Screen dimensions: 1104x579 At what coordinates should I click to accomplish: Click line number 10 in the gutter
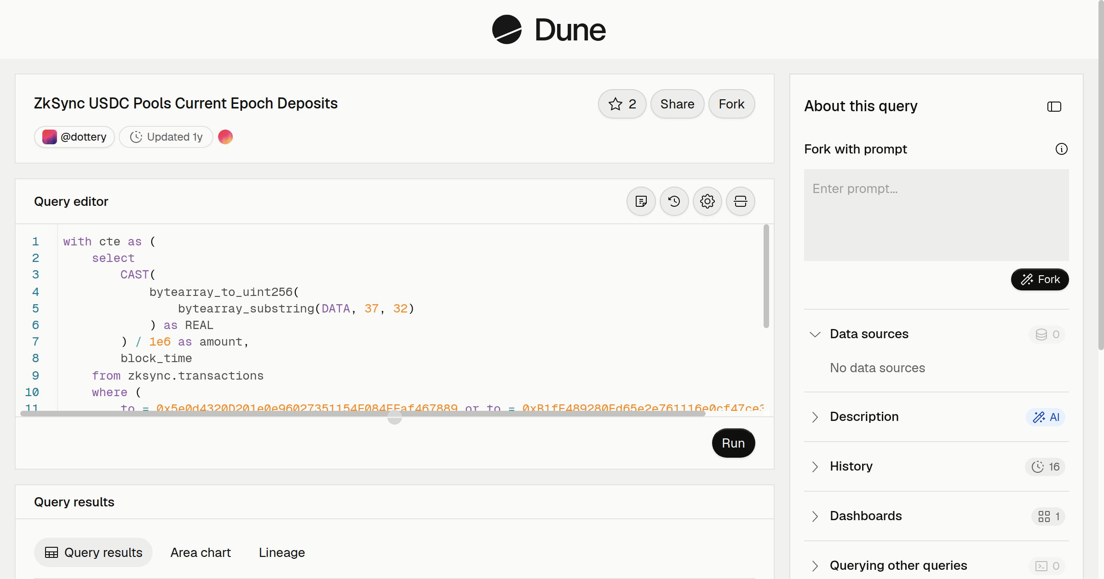click(x=32, y=392)
